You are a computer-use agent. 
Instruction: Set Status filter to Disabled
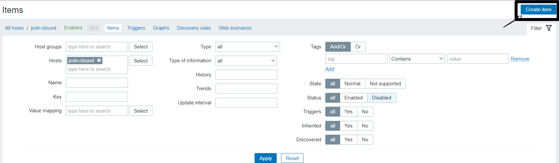point(381,98)
